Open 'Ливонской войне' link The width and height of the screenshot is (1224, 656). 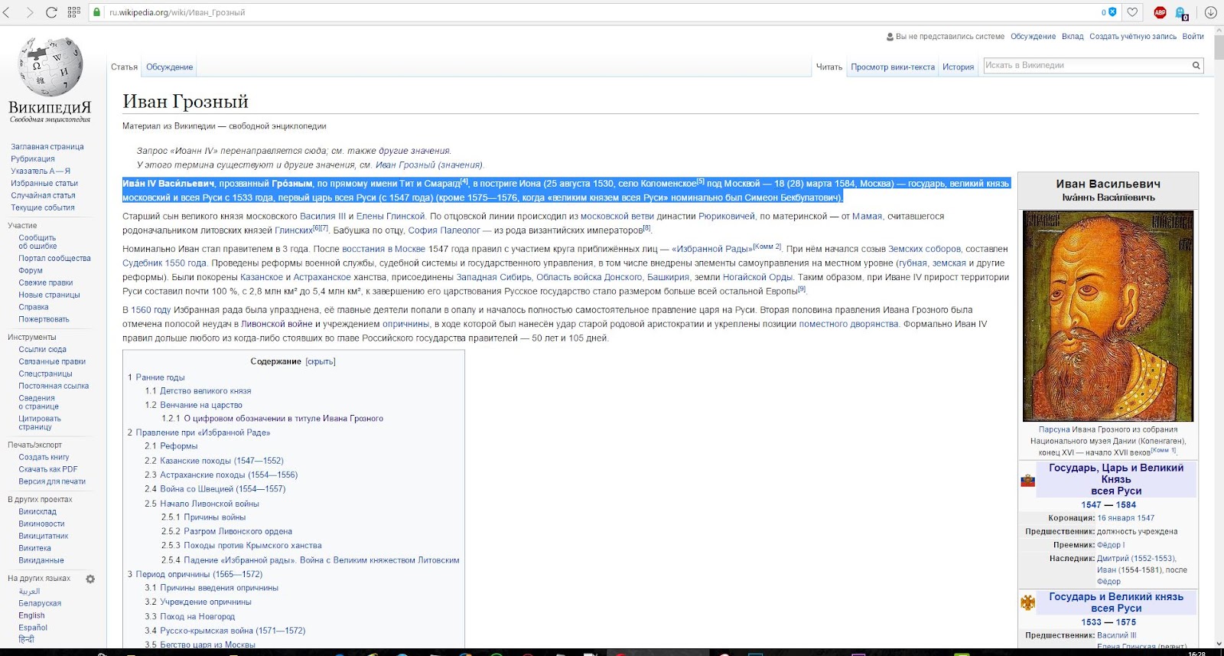coord(277,325)
